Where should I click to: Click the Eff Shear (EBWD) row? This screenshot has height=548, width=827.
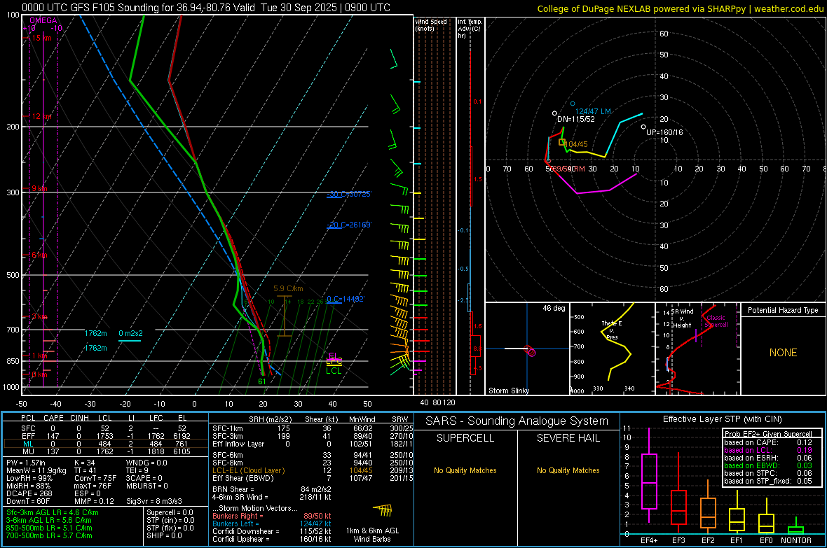point(313,479)
